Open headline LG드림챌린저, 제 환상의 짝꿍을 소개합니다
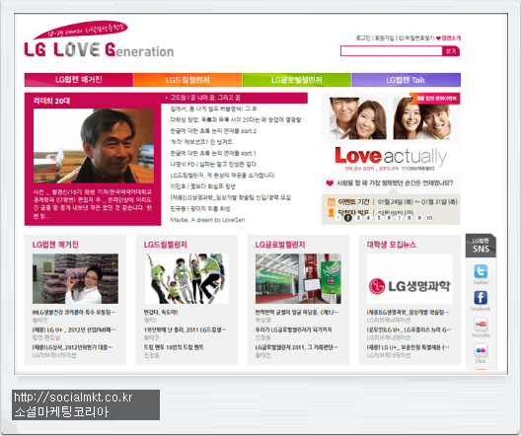 (222, 176)
